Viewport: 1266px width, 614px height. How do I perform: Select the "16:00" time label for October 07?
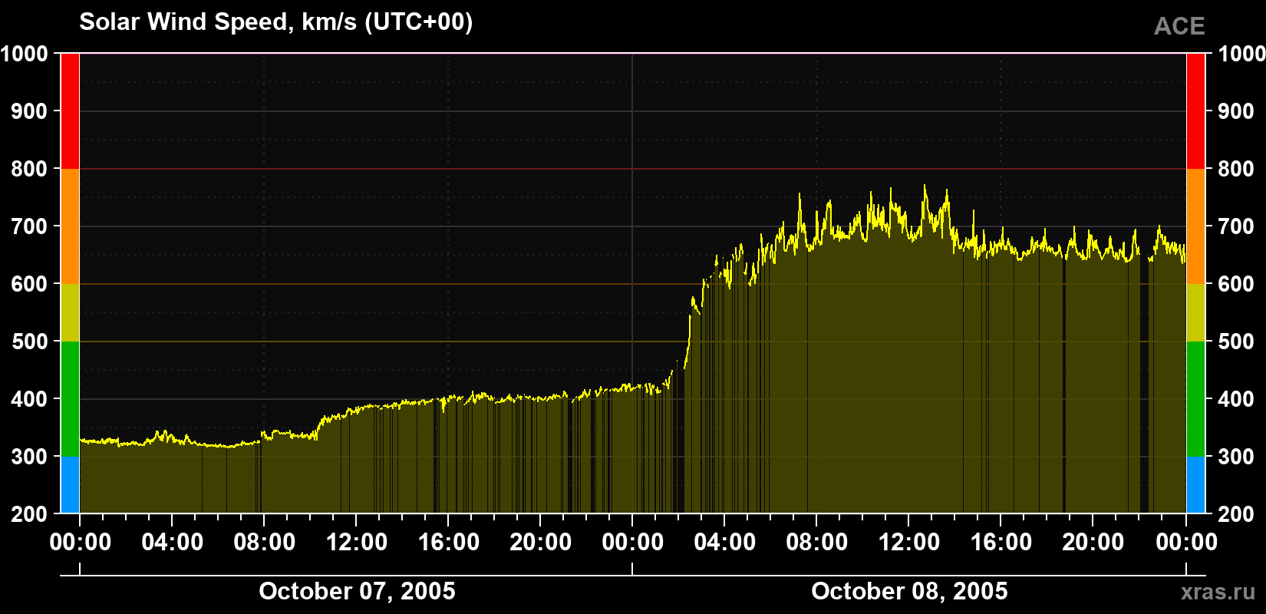point(449,543)
